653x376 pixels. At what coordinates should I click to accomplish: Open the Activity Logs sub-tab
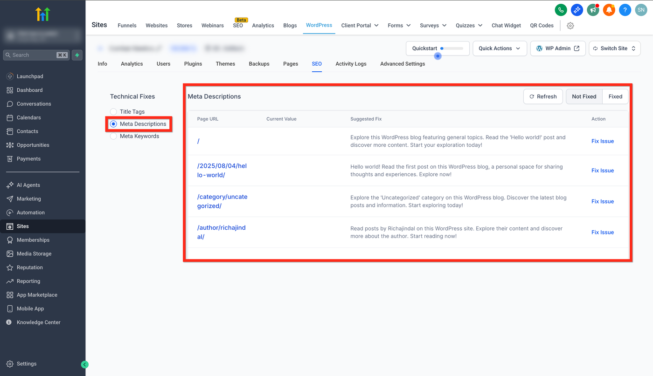351,64
